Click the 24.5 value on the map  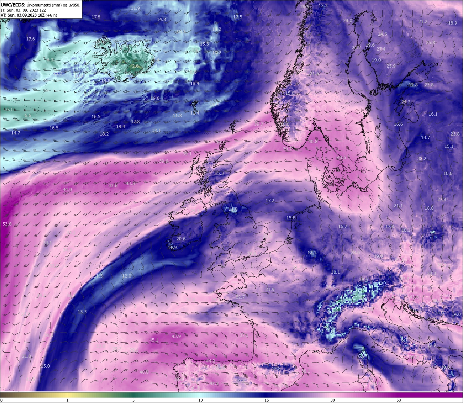(382, 34)
